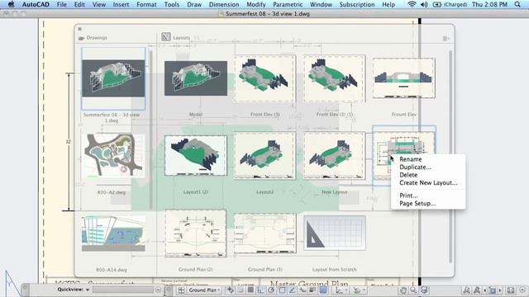Screen dimensions: 529x297
Task: Select the New Layout thumbnail
Action: (x=334, y=155)
